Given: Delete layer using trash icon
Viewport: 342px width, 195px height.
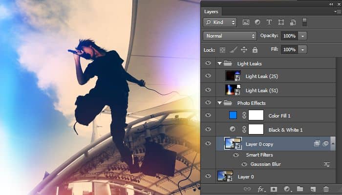Looking at the screenshot, I should coord(326,189).
